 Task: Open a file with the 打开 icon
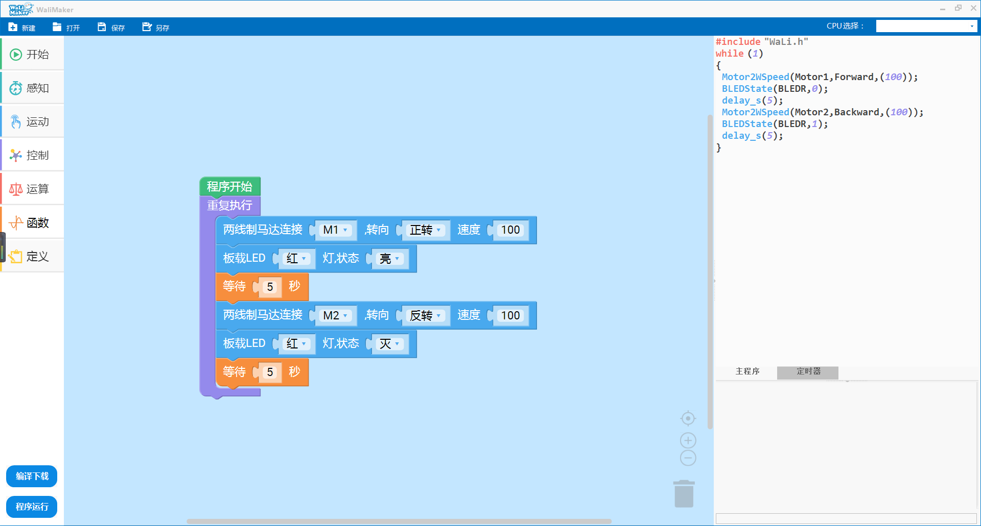[x=57, y=27]
